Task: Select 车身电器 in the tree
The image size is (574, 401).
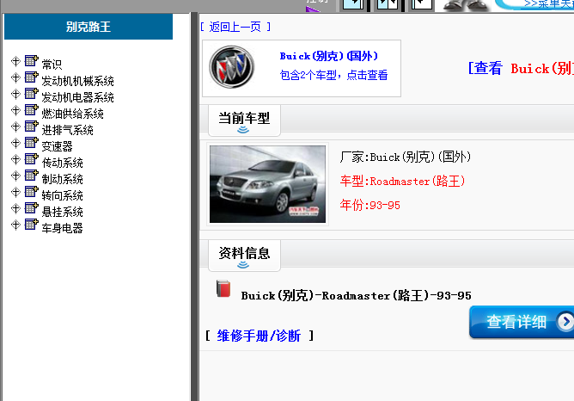Action: tap(62, 228)
